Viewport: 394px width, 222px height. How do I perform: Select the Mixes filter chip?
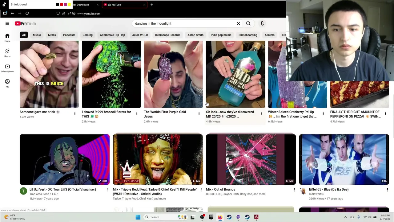52,35
